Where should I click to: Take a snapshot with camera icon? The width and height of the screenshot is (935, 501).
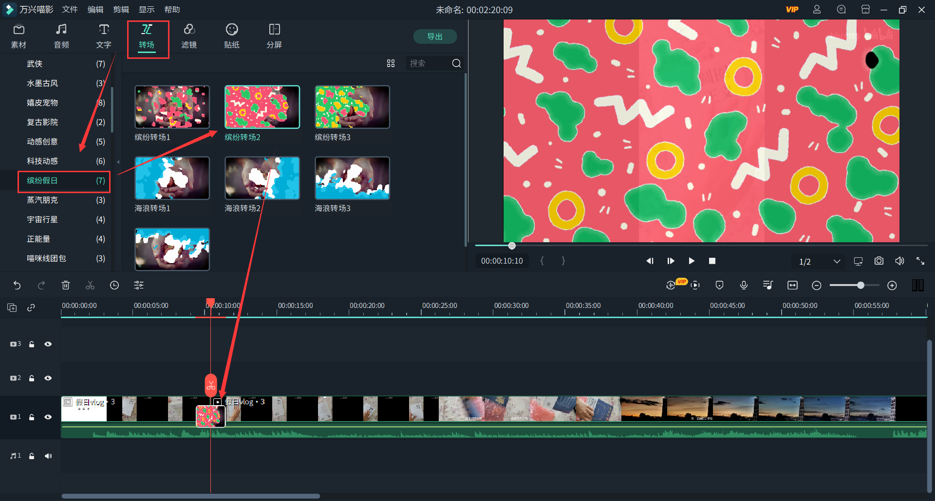tap(879, 261)
